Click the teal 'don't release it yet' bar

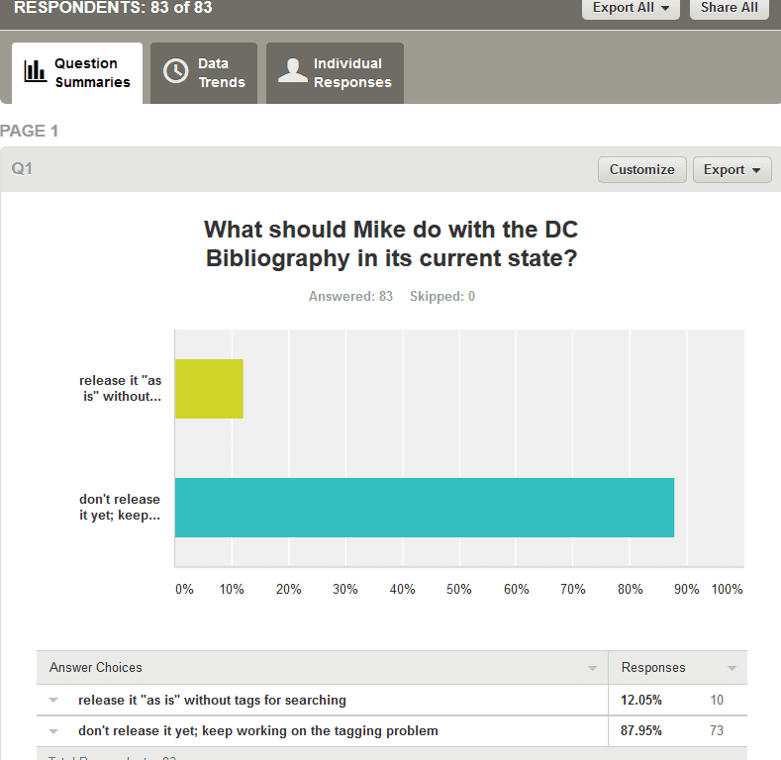click(x=425, y=508)
